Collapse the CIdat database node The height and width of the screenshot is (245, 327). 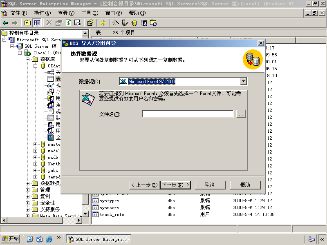click(x=35, y=66)
